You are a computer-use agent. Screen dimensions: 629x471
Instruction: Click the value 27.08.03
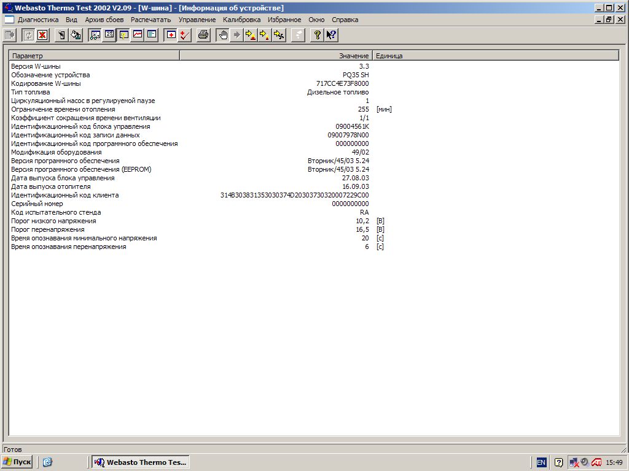pyautogui.click(x=356, y=178)
